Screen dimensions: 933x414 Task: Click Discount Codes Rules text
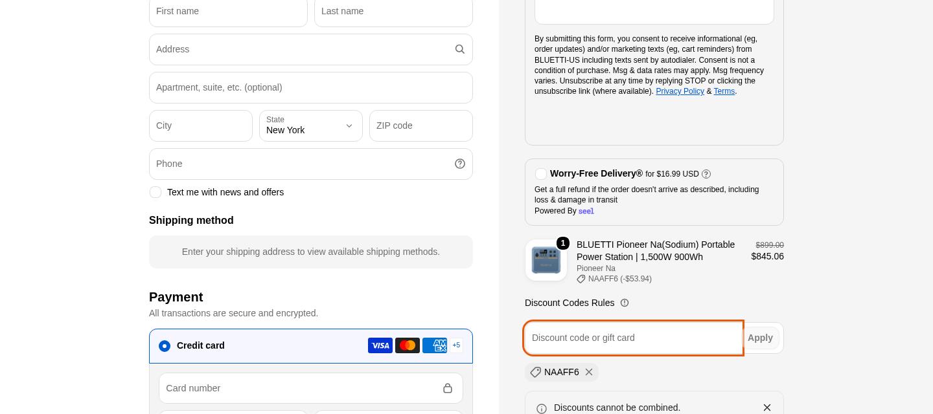click(x=570, y=303)
